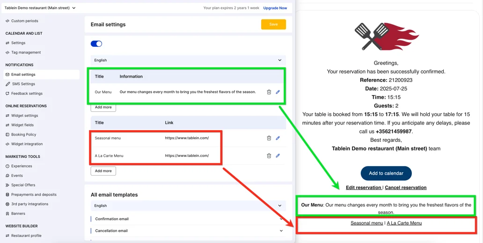Viewport: 483px width, 243px height.
Task: Expand the Confirmation email template
Action: click(188, 219)
